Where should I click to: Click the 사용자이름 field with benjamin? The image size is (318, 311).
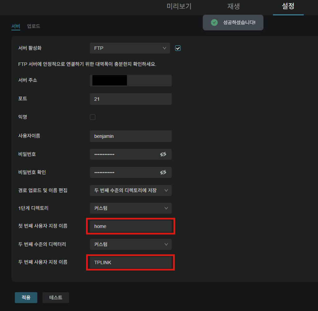pyautogui.click(x=130, y=136)
